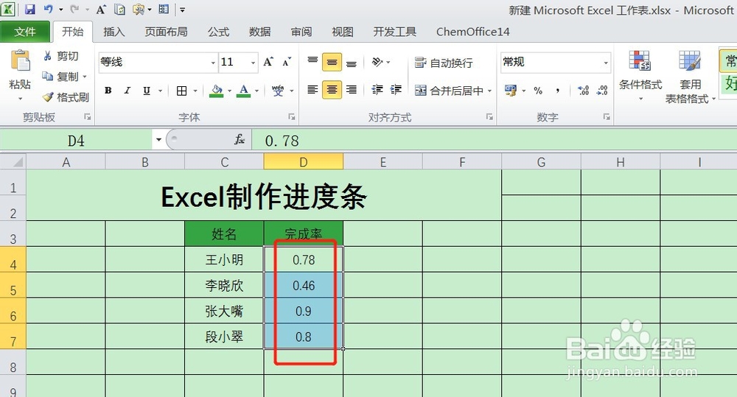Click Merge & Center (合并后居中) button
The image size is (737, 397).
click(449, 91)
